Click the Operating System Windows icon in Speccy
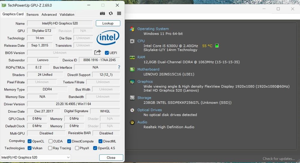The image size is (300, 163). 132,29
